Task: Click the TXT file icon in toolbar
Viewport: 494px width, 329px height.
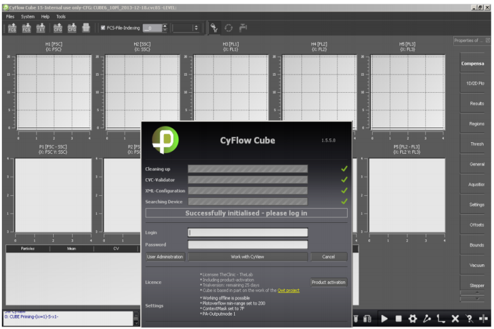Action: 40,28
